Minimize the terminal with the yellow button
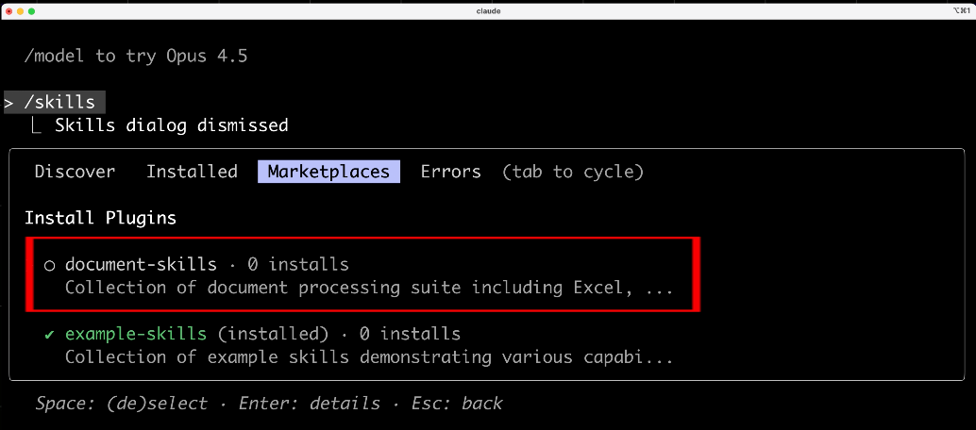This screenshot has width=976, height=430. 20,10
